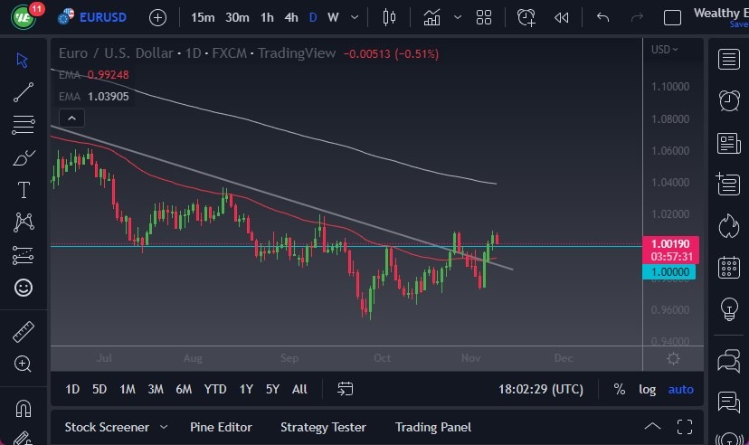Image resolution: width=749 pixels, height=445 pixels.
Task: Select the arrow cursor tool
Action: [22, 61]
